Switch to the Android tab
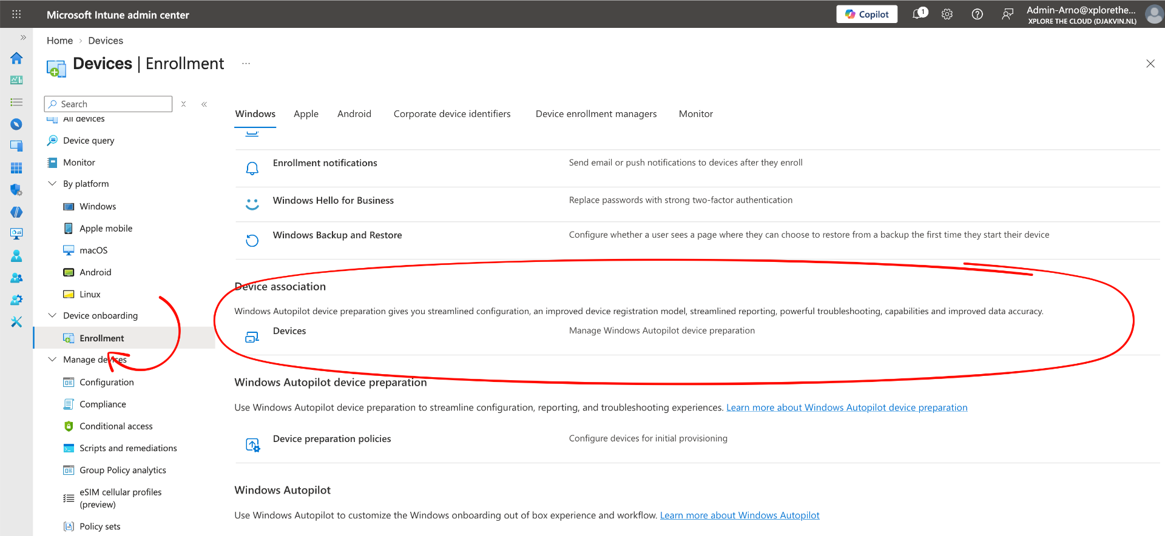Viewport: 1165px width, 536px height. 354,114
